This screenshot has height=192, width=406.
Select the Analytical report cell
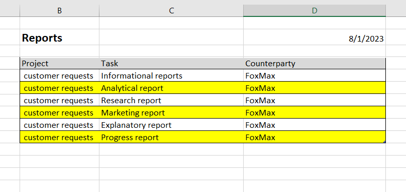tap(171, 88)
